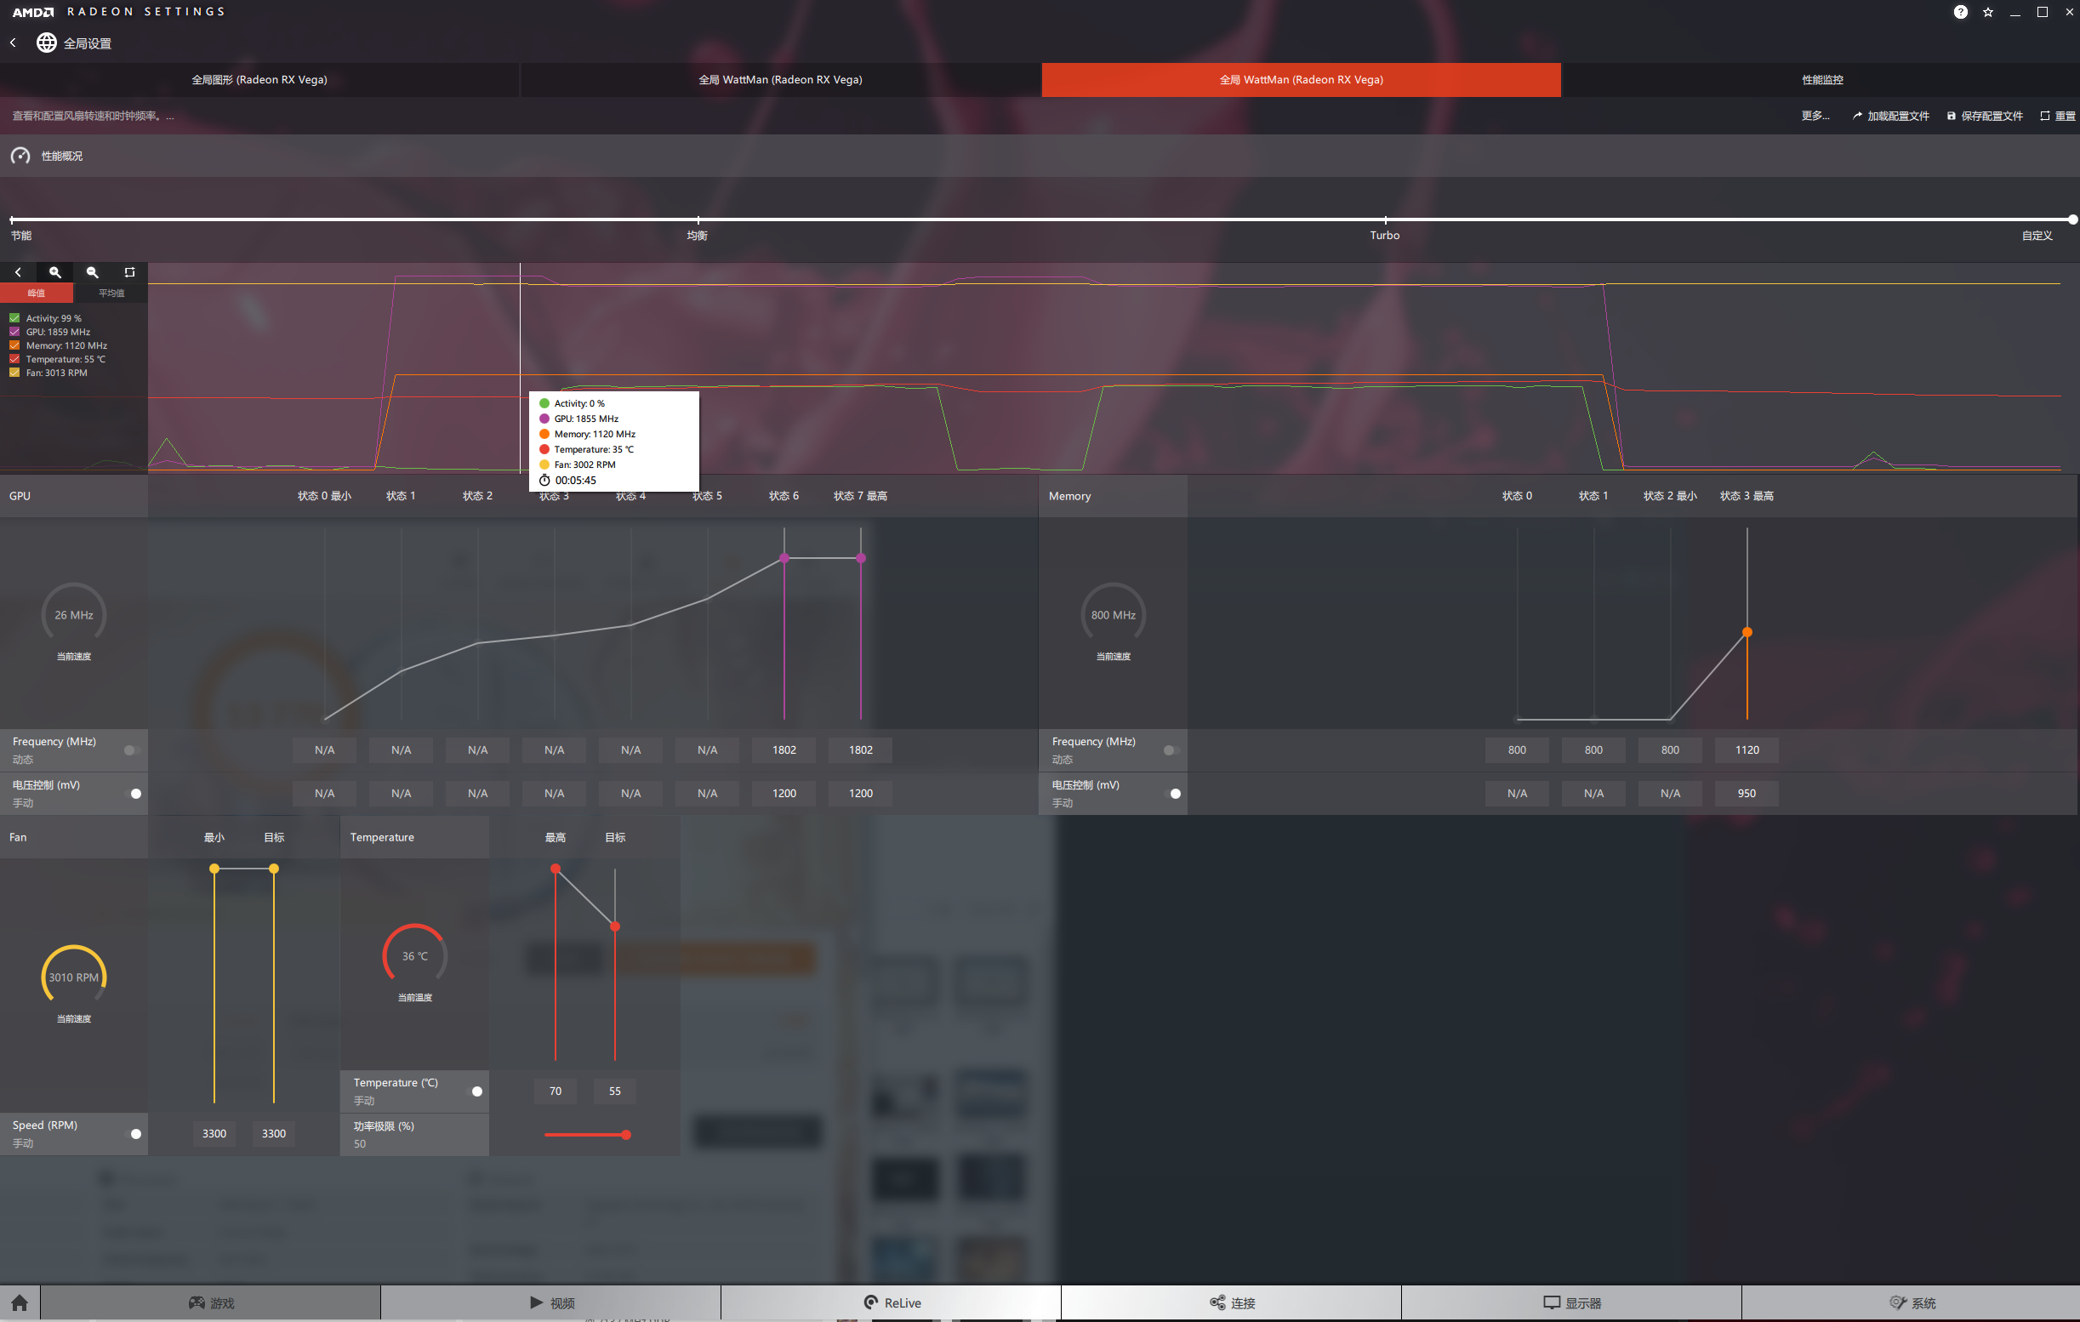Screen dimensions: 2080x1322
Task: Select the middle 全局 WattMan tab
Action: coord(780,79)
